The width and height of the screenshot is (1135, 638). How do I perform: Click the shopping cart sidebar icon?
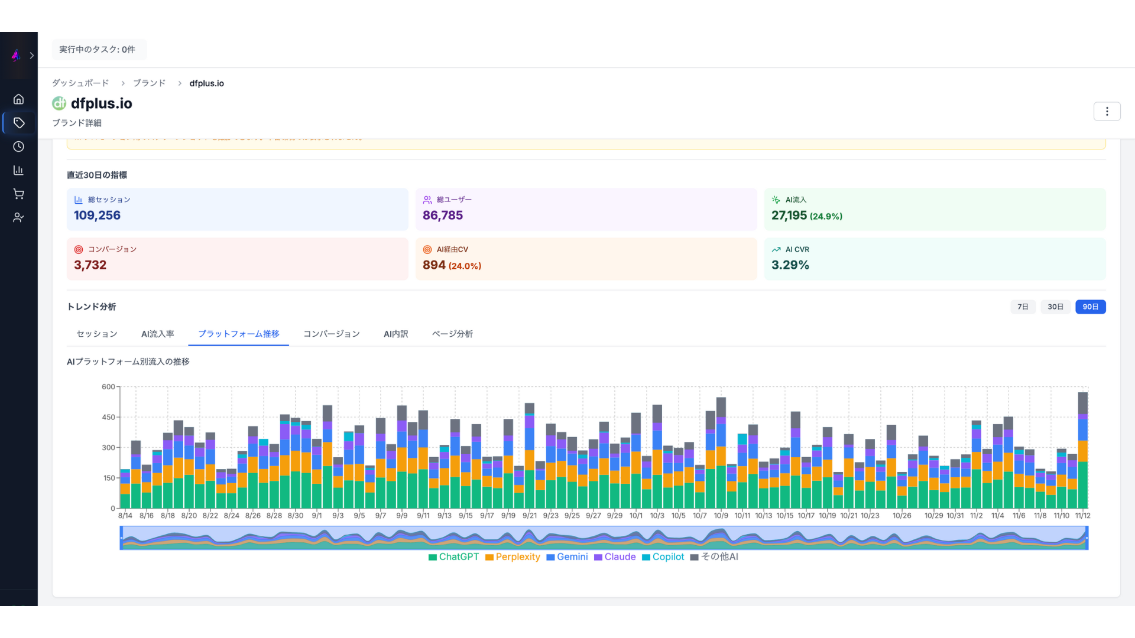click(x=18, y=194)
